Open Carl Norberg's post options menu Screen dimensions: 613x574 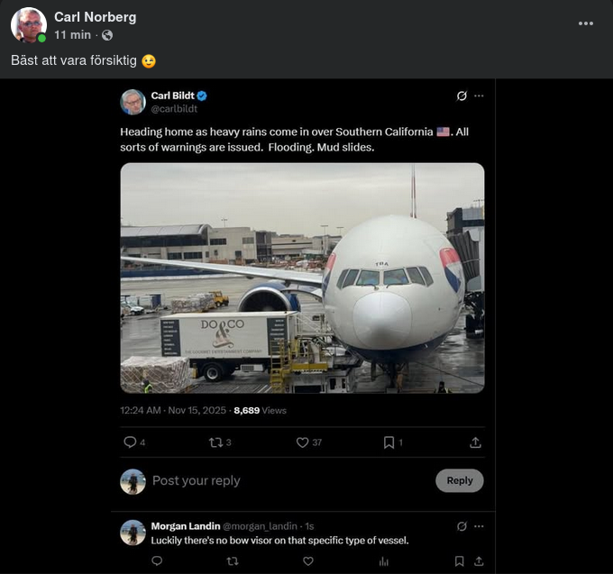point(586,23)
